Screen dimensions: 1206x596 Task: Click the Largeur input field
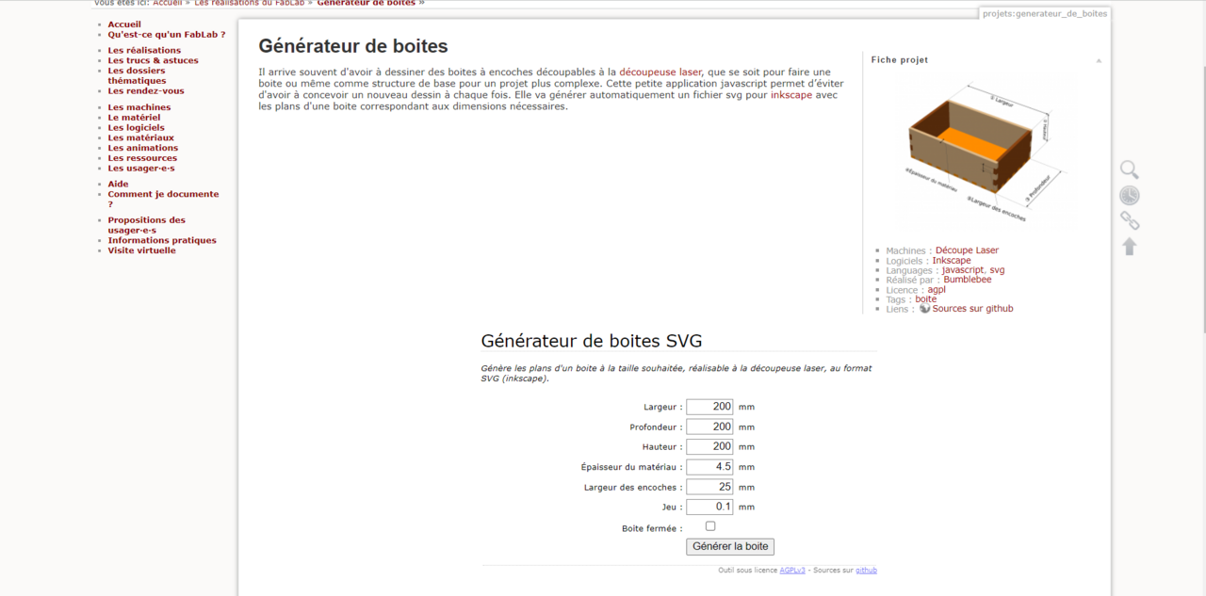(x=709, y=407)
